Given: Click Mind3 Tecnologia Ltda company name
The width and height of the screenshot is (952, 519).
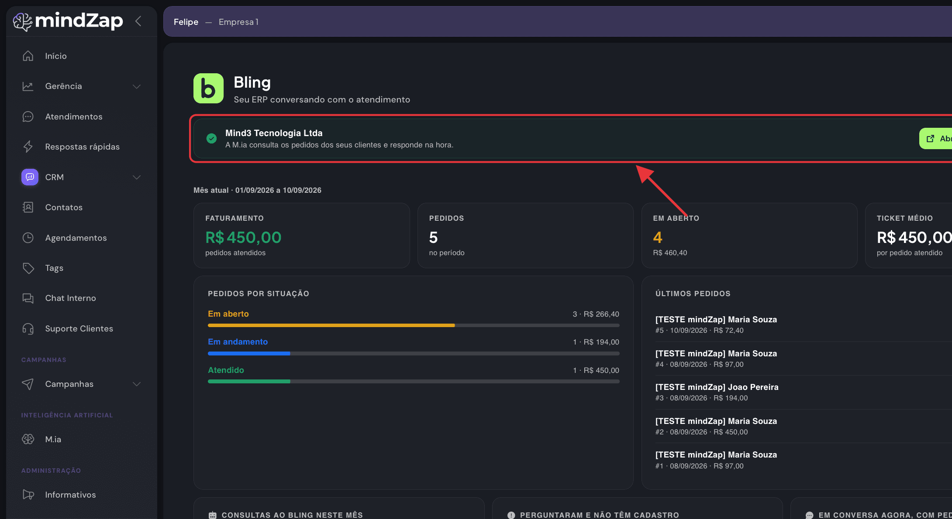Looking at the screenshot, I should [x=274, y=133].
